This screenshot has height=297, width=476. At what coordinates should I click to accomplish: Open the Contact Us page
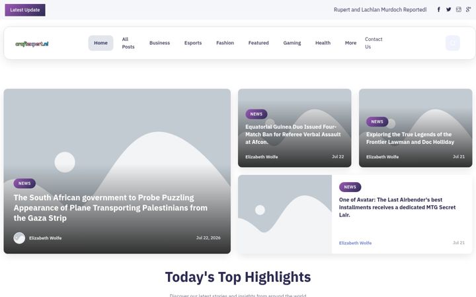click(x=374, y=43)
